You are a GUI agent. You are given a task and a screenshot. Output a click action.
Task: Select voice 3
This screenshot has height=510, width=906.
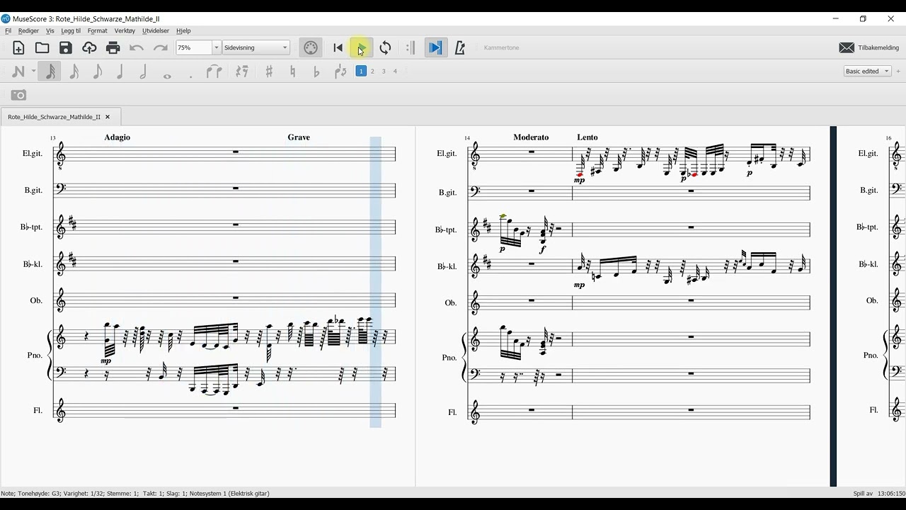(384, 71)
